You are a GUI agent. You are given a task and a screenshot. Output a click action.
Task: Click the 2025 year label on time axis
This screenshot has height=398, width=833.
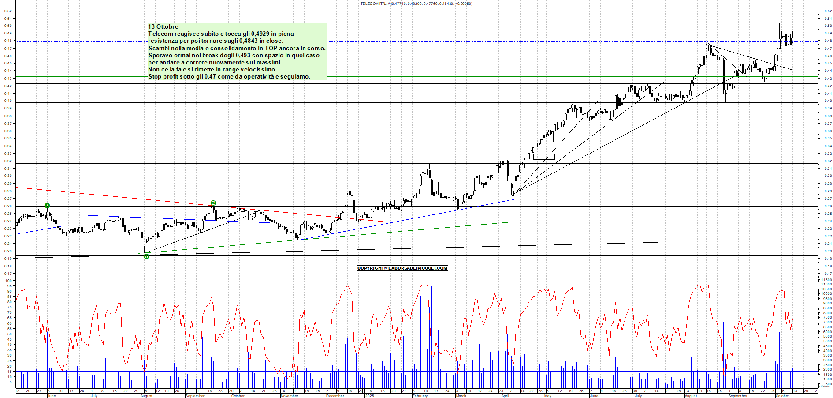tap(369, 396)
